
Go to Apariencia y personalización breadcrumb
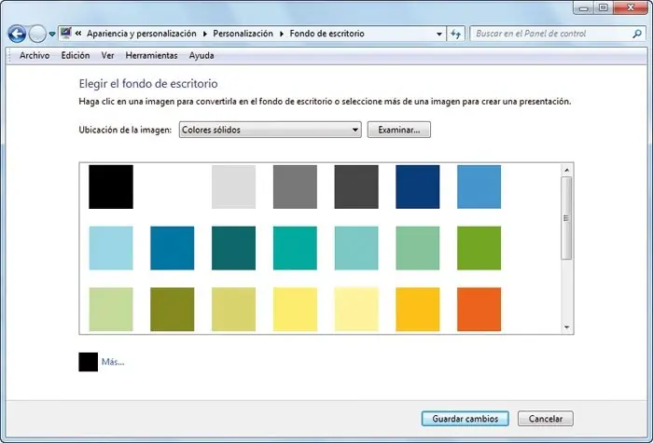point(142,34)
